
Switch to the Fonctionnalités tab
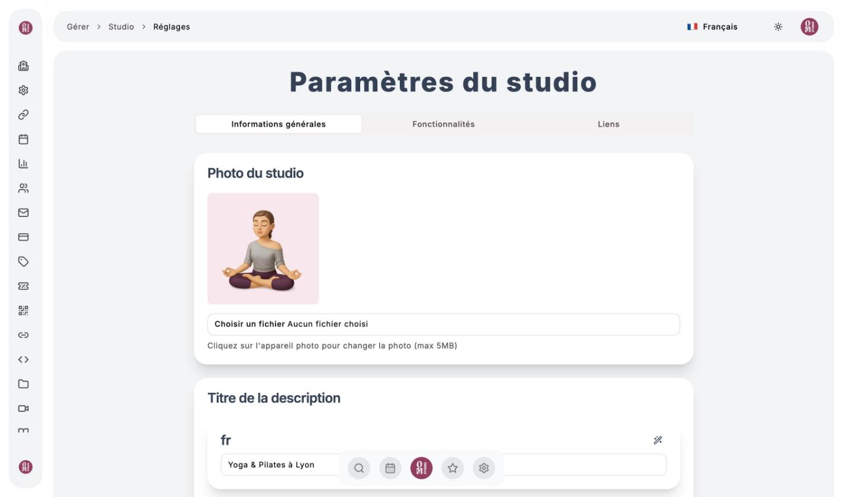[444, 124]
